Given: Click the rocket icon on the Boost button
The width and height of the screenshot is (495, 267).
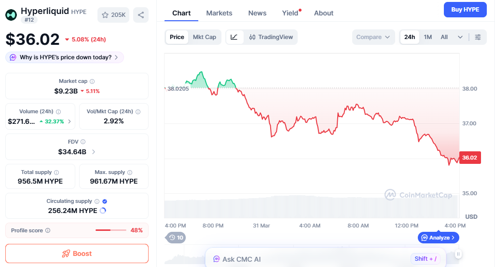Looking at the screenshot, I should 66,254.
